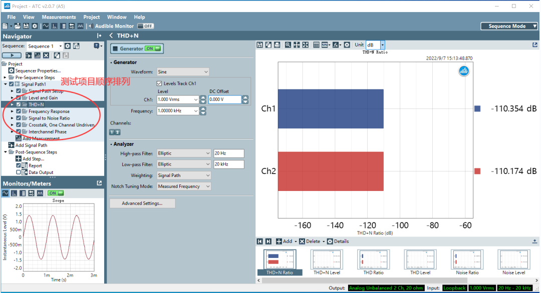Click the Ch2 red legend color swatch
Image resolution: width=541 pixels, height=293 pixels.
[x=477, y=171]
